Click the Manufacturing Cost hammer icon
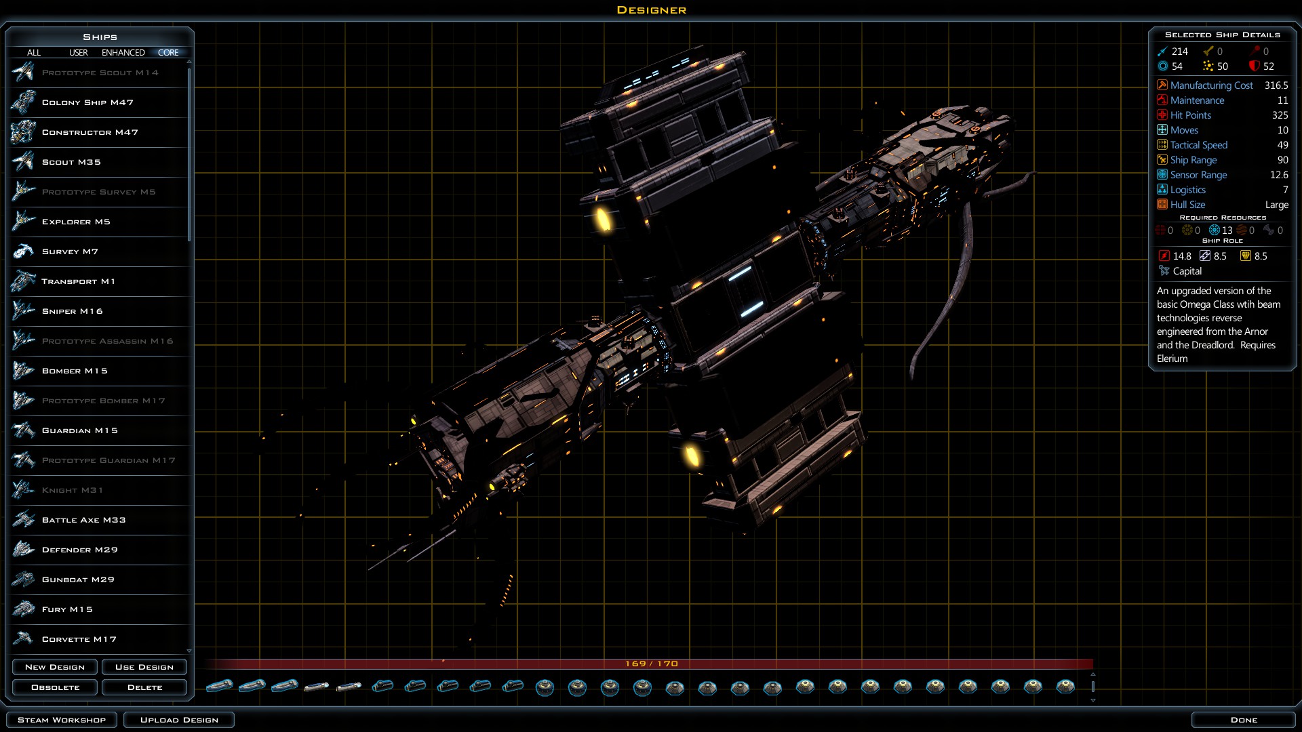1302x732 pixels. pos(1162,85)
